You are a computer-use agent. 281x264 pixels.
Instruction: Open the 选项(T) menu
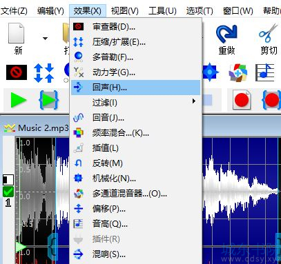click(x=200, y=11)
